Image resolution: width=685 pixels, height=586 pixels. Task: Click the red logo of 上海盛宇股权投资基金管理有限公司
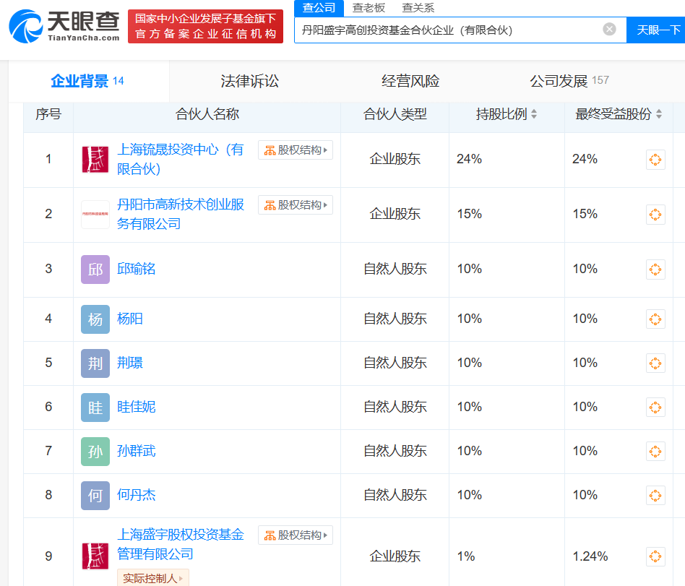click(95, 556)
